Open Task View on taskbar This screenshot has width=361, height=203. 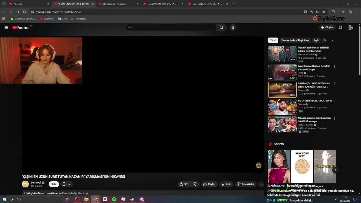[x=68, y=199]
